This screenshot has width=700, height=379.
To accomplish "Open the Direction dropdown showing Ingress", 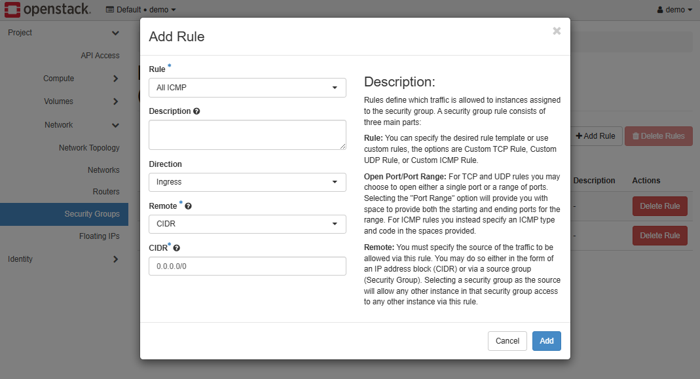I will click(247, 182).
